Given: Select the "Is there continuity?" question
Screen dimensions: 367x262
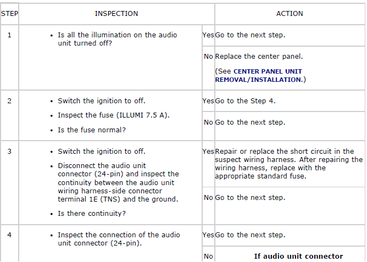Looking at the screenshot, I should [91, 214].
